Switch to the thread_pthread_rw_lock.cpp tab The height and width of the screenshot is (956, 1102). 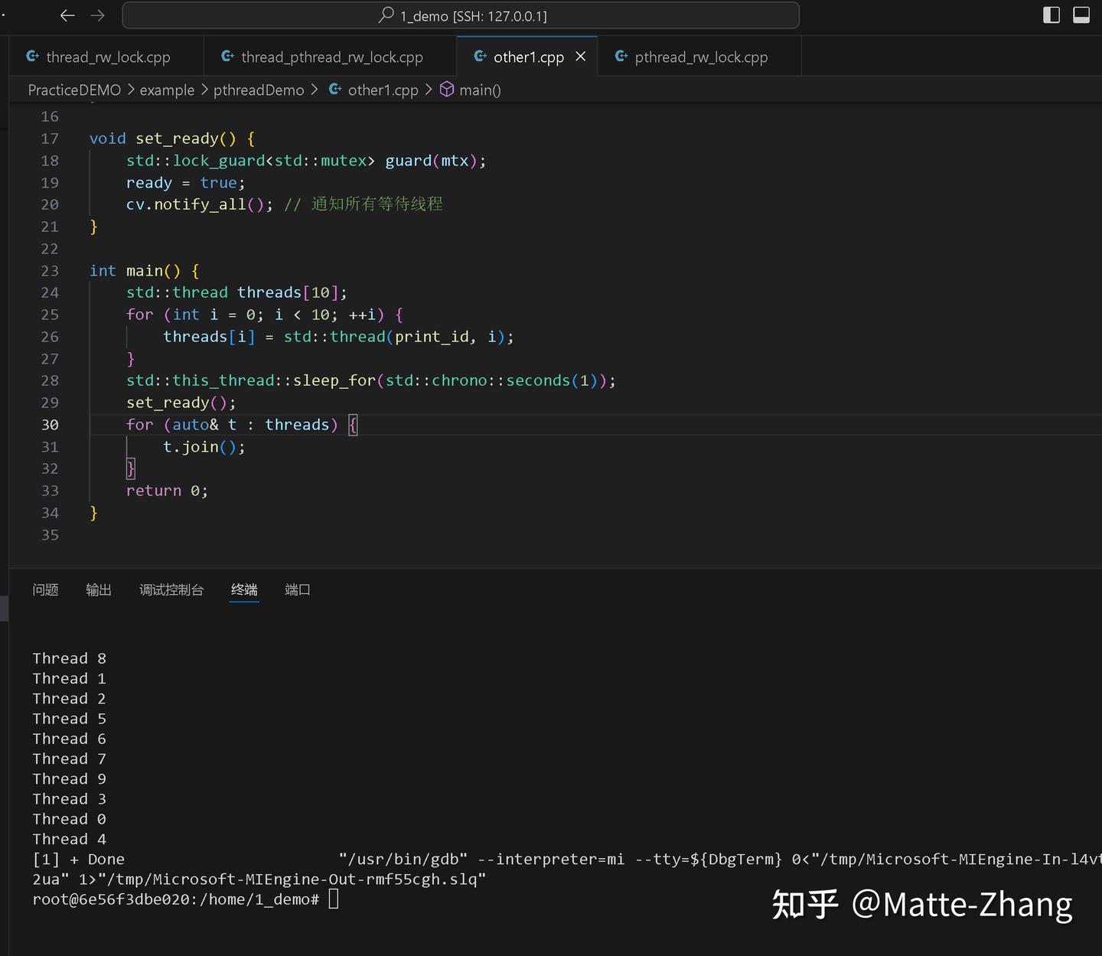pos(331,56)
